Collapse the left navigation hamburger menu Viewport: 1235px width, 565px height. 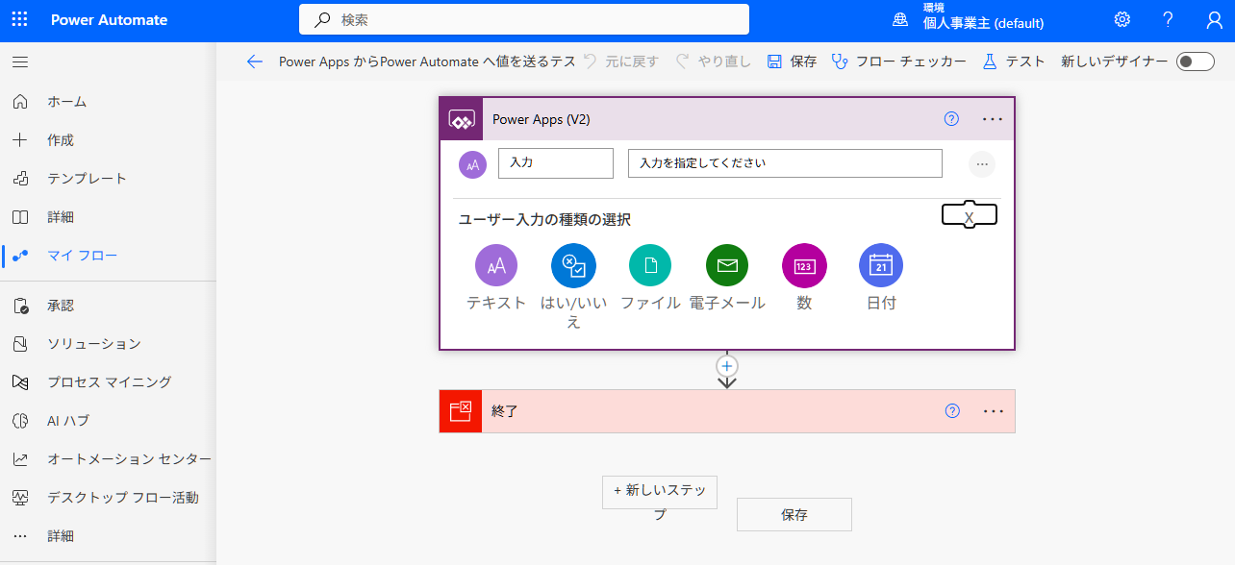click(20, 62)
